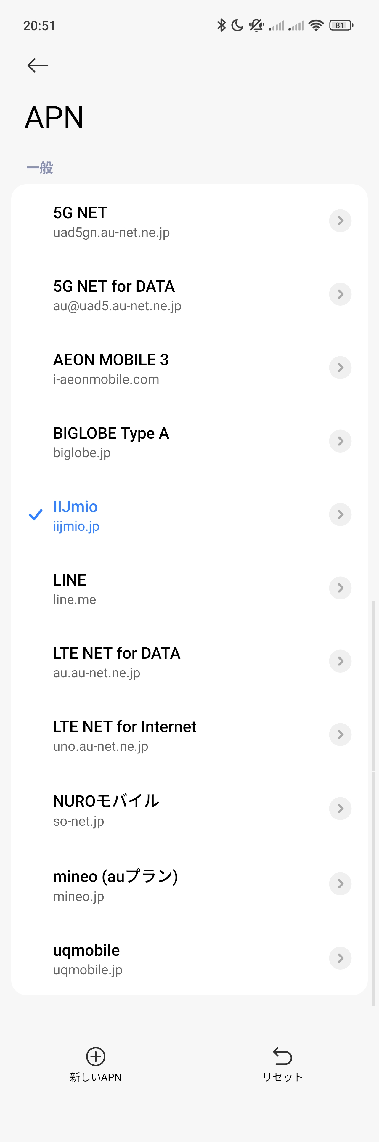Open NUROモバイル details chevron
The width and height of the screenshot is (379, 1142).
pos(340,808)
